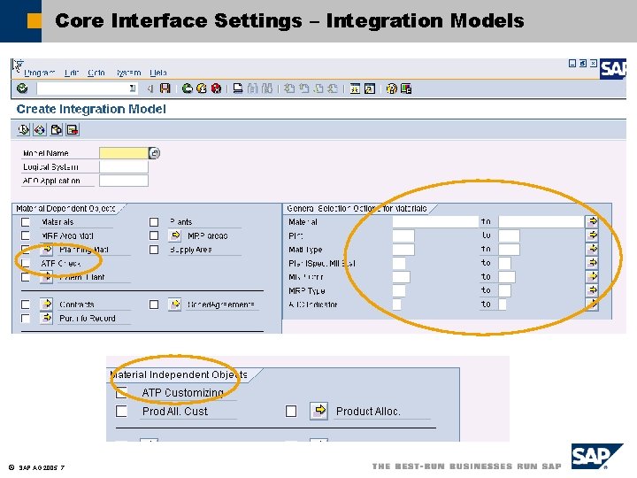Tick the Prod All. Cust checkbox
Viewport: 637px width, 478px height.
pos(121,412)
